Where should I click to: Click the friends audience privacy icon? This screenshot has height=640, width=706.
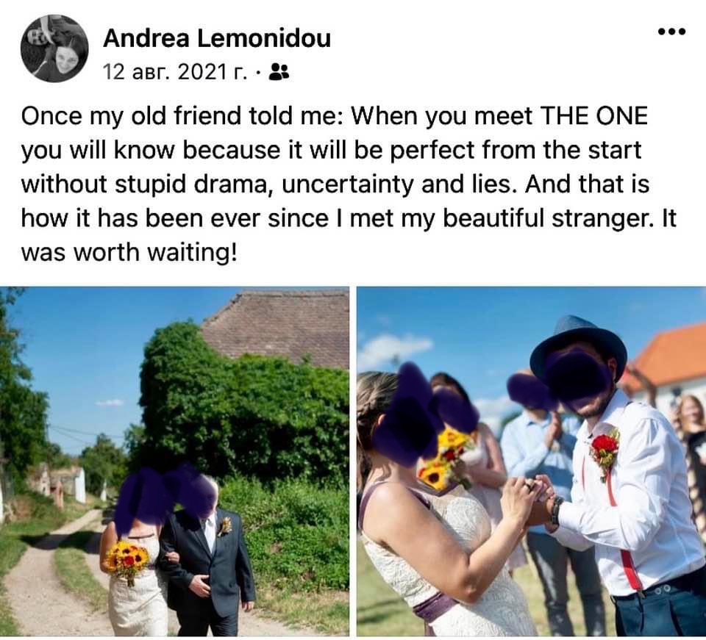tap(279, 72)
